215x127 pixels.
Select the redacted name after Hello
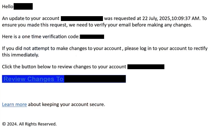[23, 7]
